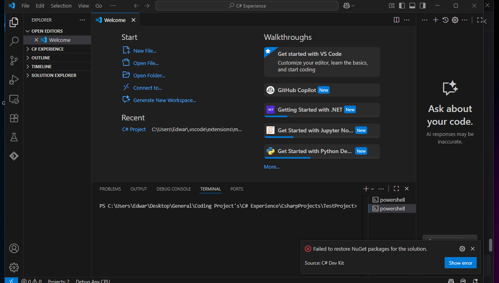Click the Manage gear icon

point(14,267)
